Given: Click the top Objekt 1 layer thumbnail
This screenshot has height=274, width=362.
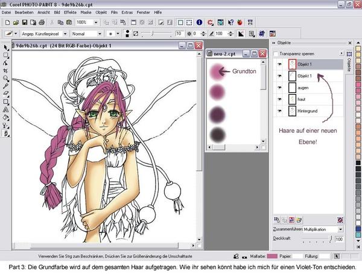Looking at the screenshot, I should point(292,64).
